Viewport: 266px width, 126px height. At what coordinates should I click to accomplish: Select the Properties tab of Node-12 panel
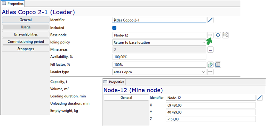point(114,82)
